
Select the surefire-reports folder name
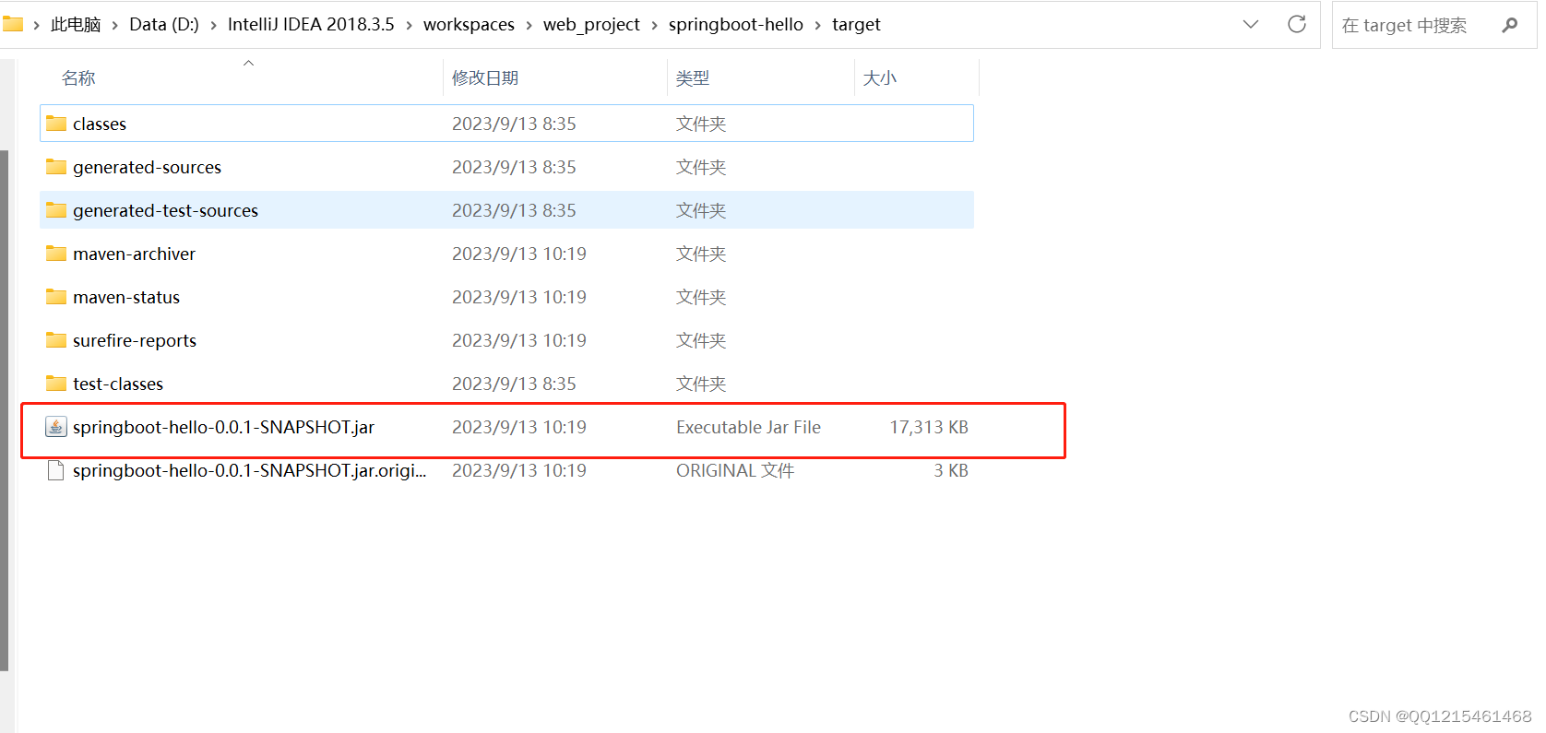(x=135, y=340)
